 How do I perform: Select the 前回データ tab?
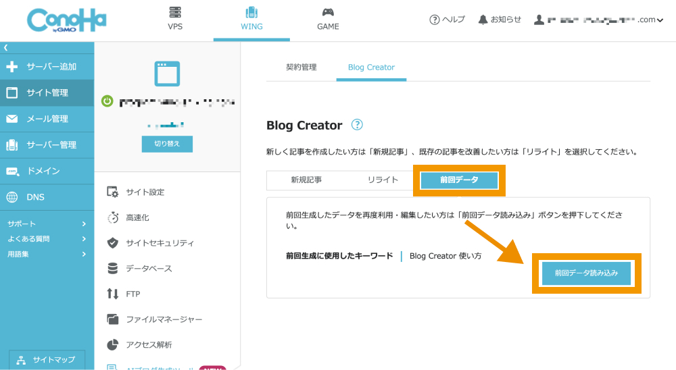tap(459, 180)
